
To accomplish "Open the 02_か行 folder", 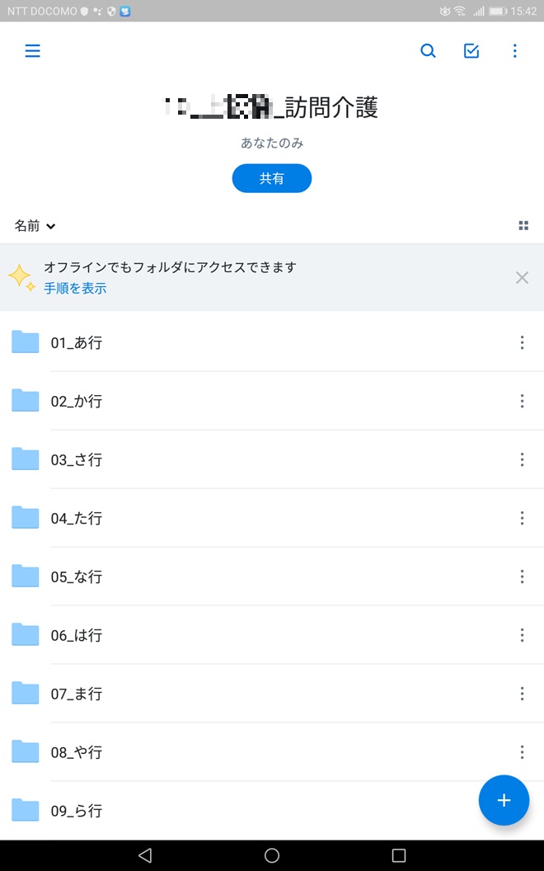I will click(77, 402).
